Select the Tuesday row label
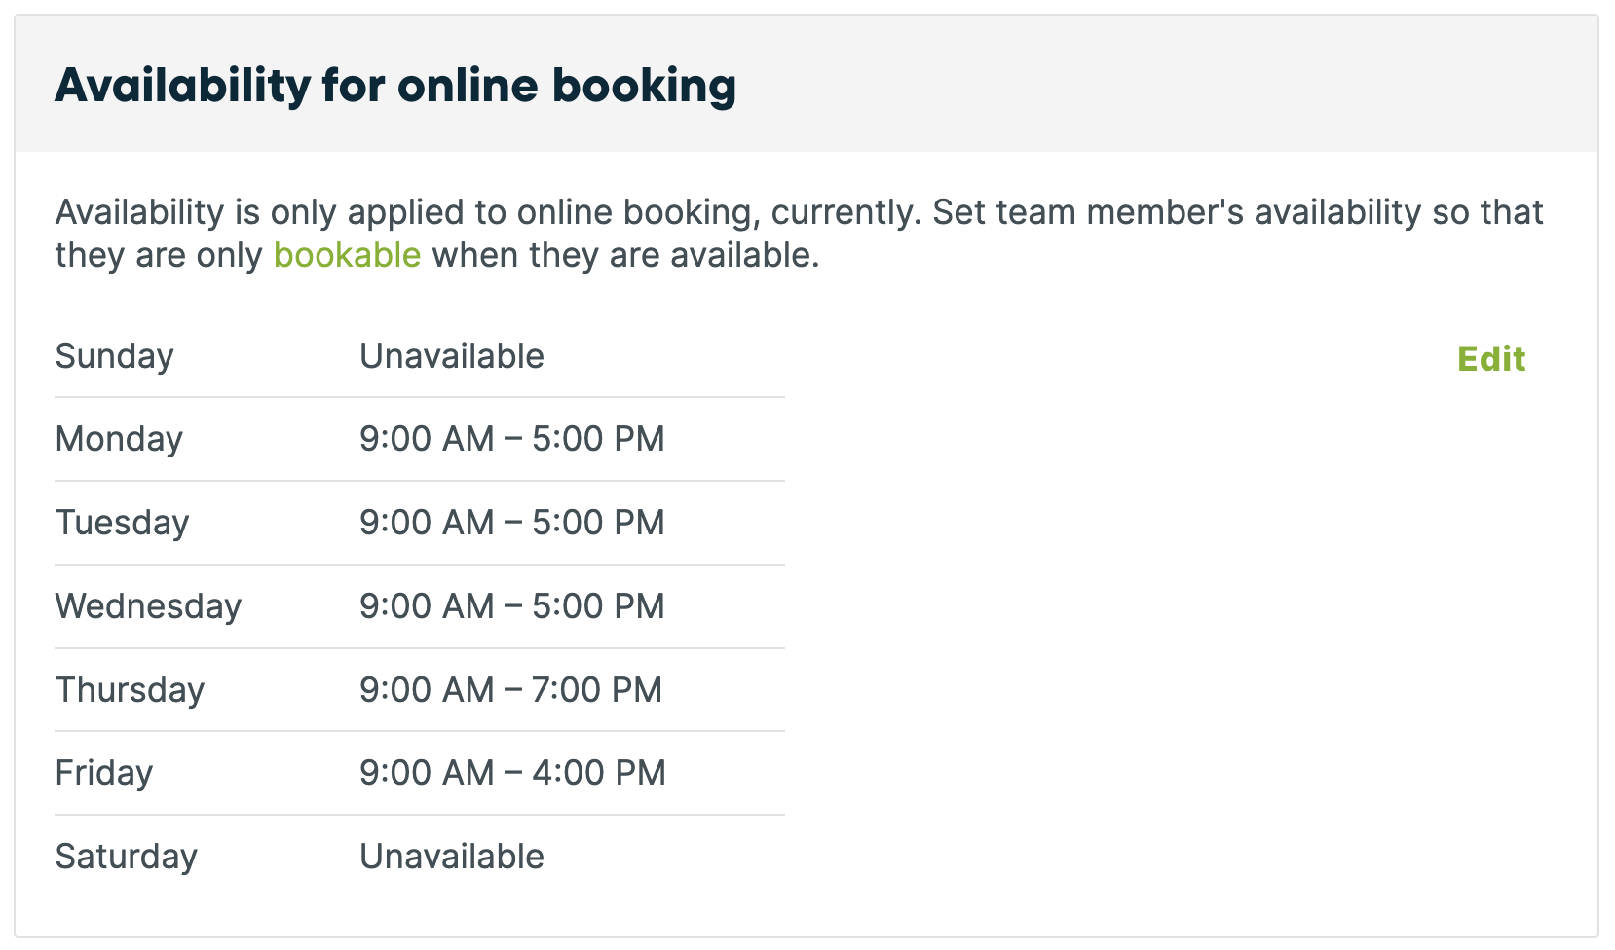This screenshot has height=950, width=1615. point(122,523)
